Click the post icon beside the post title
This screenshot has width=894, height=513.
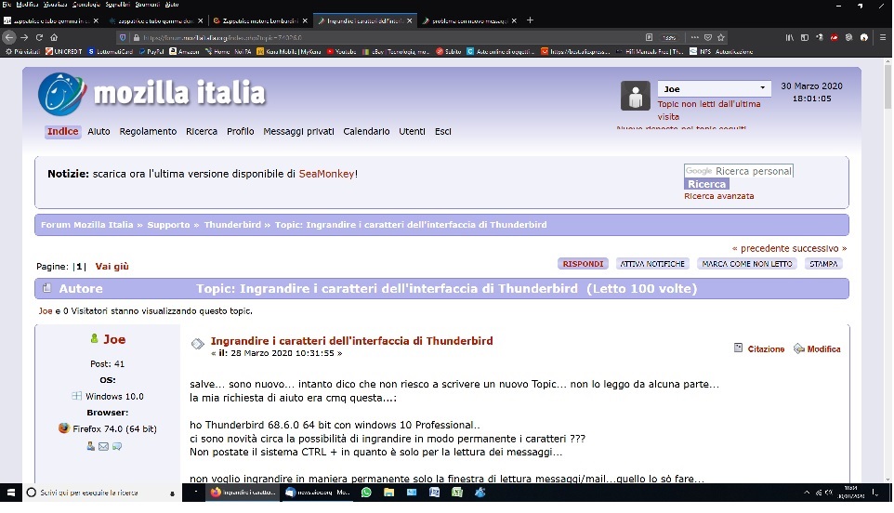197,344
